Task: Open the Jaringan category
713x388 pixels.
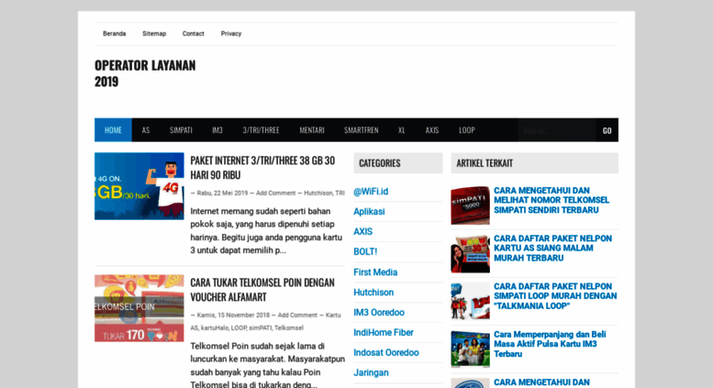Action: 371,372
